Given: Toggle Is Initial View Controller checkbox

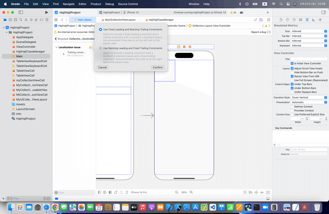Looking at the screenshot, I should pos(292,63).
